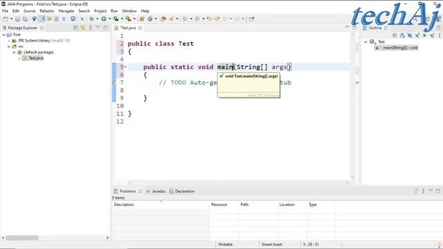This screenshot has width=443, height=249.
Task: Click the Resource column header
Action: [x=224, y=205]
